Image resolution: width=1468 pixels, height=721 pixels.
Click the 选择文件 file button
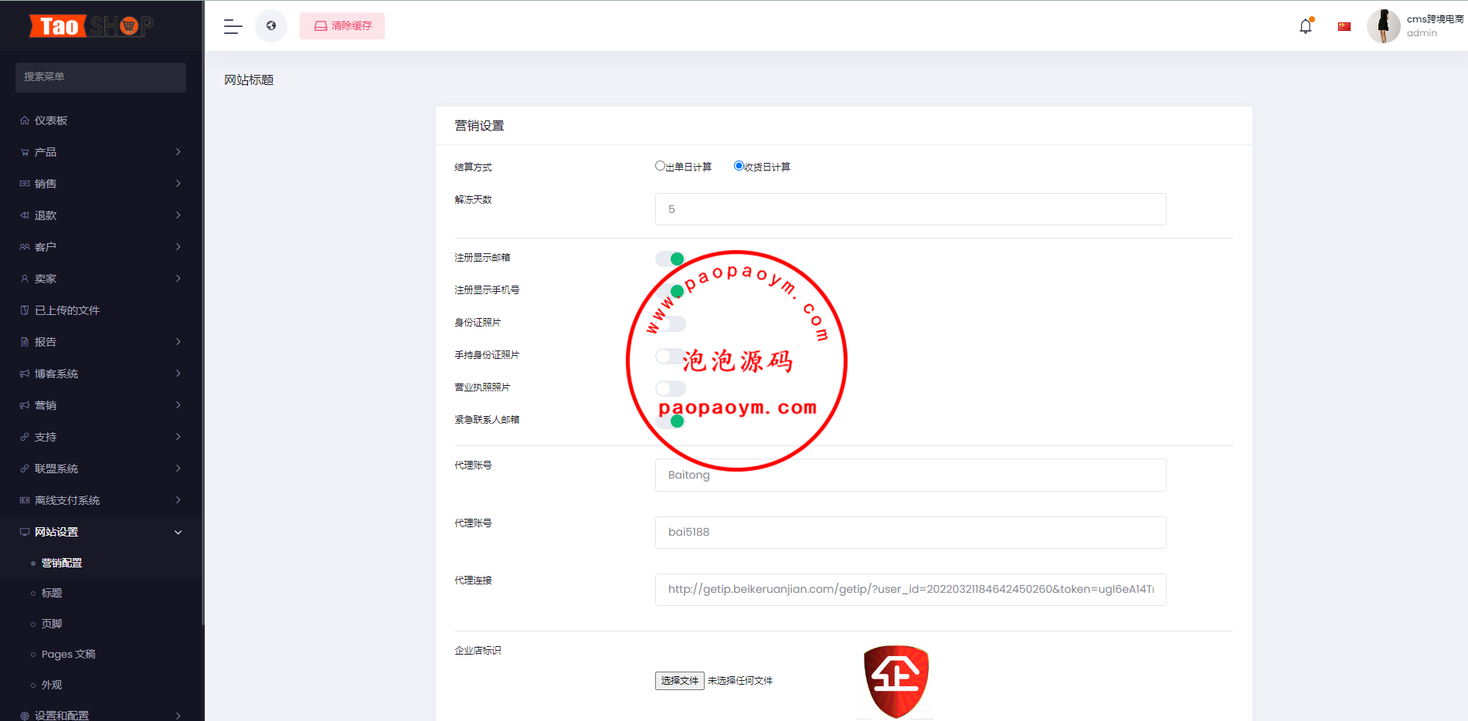click(x=679, y=680)
